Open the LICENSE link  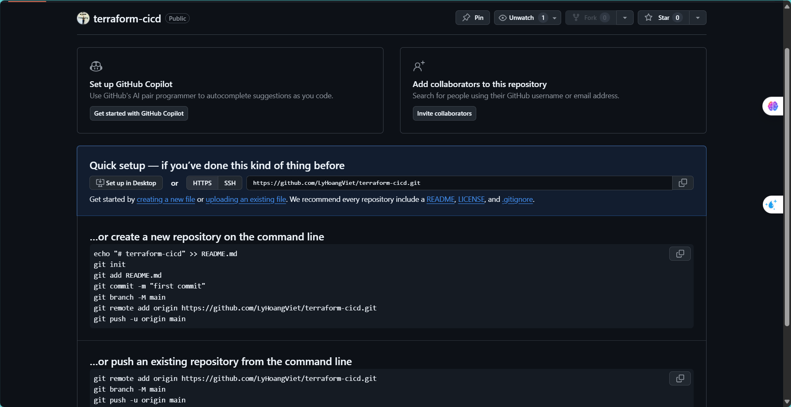[x=471, y=199]
